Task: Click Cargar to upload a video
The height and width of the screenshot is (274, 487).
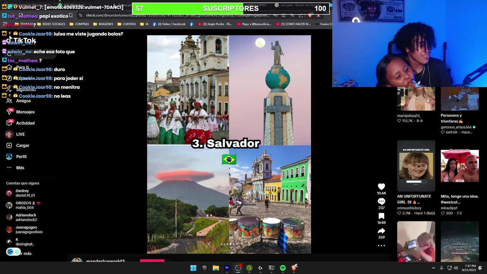Action: [22, 145]
